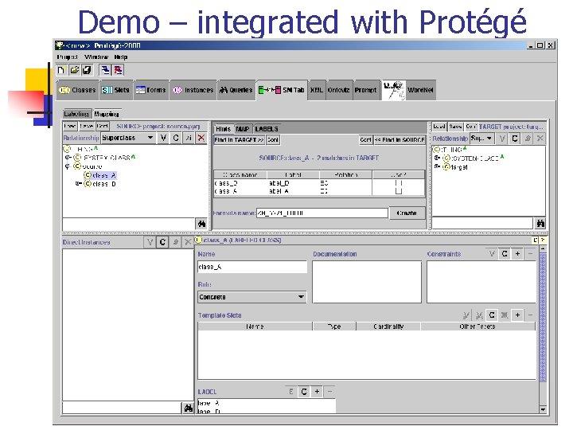Click the Create formula button
This screenshot has width=573, height=430.
coord(407,213)
